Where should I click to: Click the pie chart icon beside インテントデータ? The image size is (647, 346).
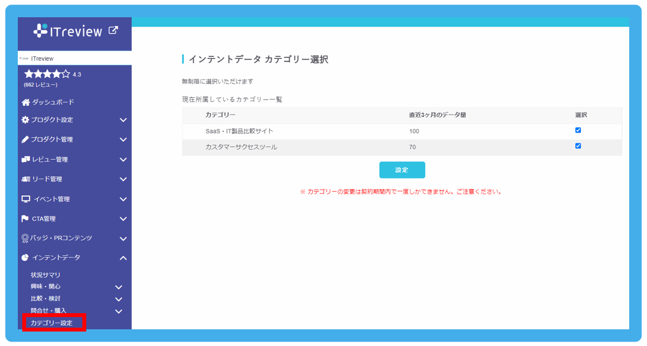(26, 258)
